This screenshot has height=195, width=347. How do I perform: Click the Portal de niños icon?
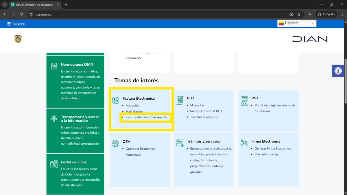pyautogui.click(x=54, y=164)
